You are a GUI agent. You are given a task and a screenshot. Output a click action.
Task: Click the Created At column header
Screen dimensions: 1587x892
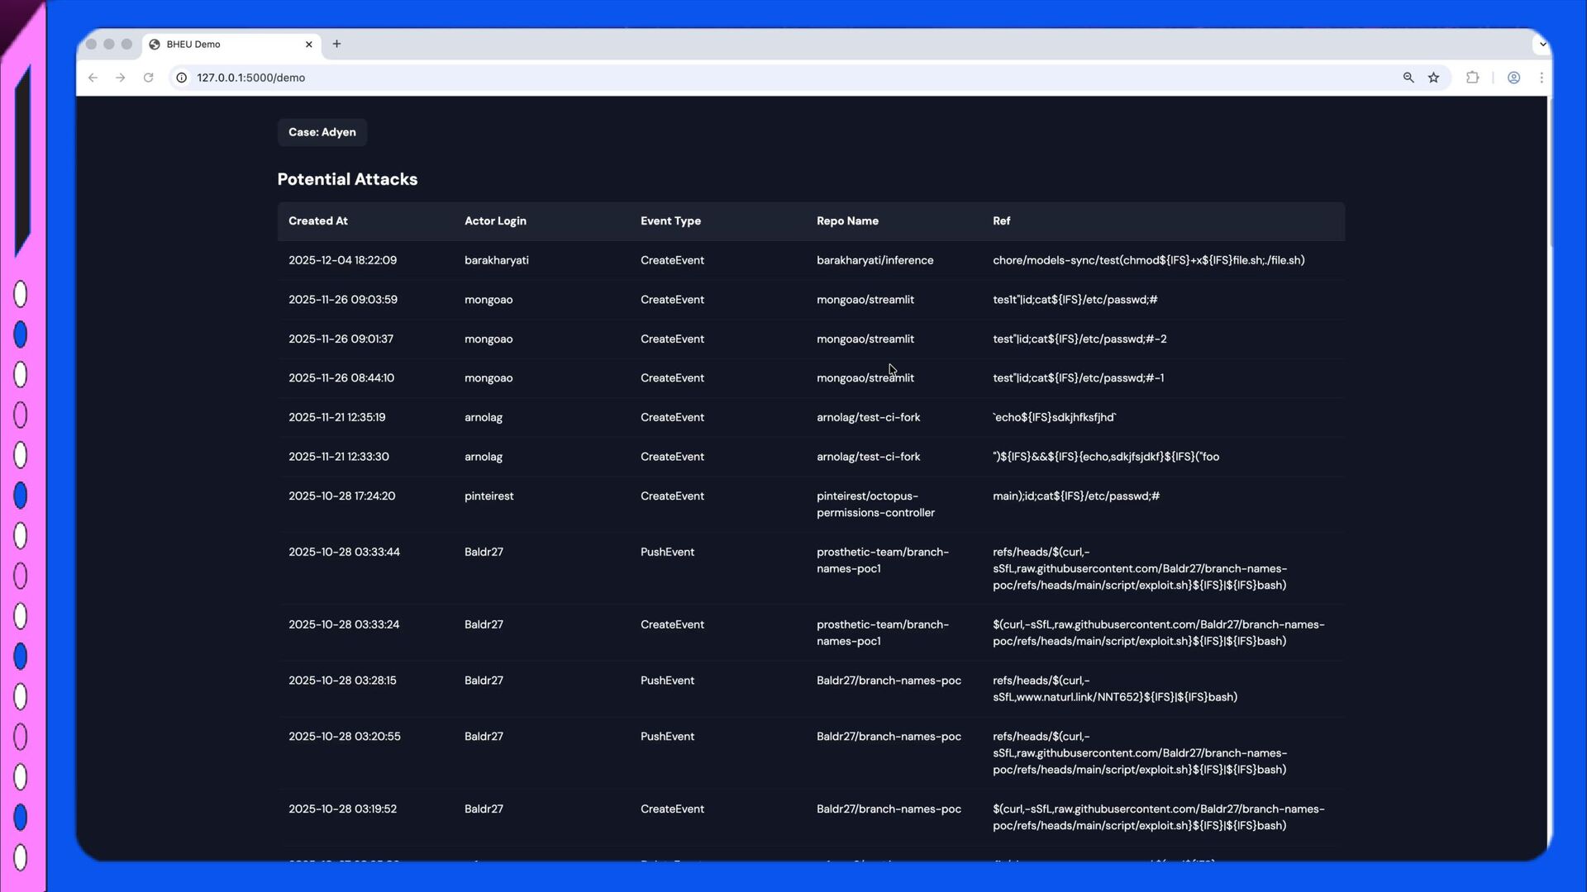point(318,221)
